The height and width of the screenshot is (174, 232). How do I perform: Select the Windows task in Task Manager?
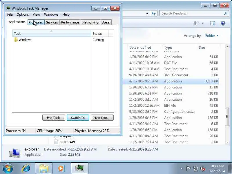(x=63, y=40)
